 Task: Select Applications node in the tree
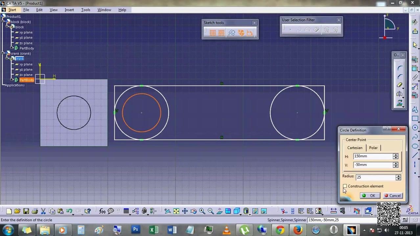tap(14, 85)
